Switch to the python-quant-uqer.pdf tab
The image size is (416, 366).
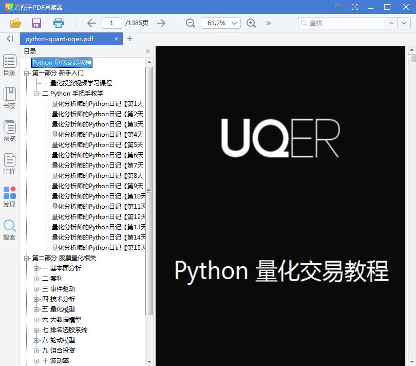click(x=67, y=39)
